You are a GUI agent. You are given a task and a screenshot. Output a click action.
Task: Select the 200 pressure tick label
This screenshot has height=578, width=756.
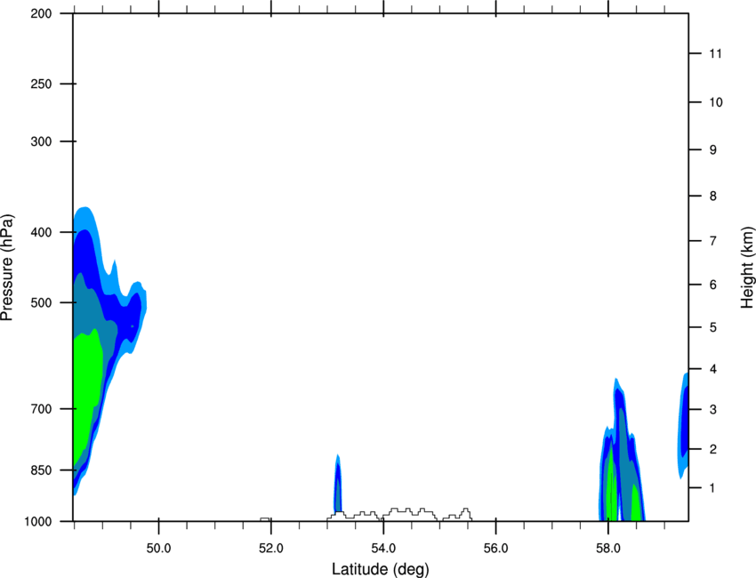[x=41, y=13]
